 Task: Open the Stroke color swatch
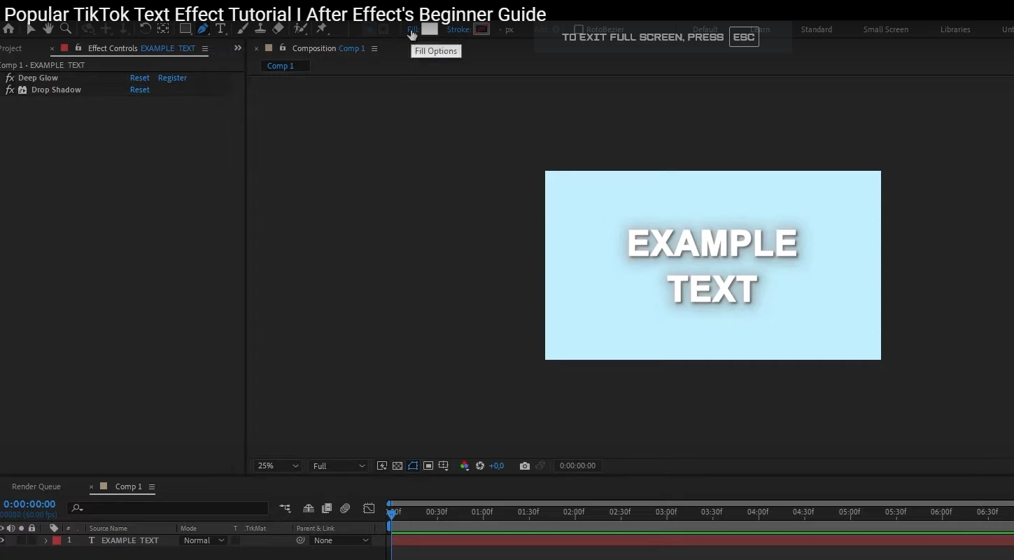481,29
